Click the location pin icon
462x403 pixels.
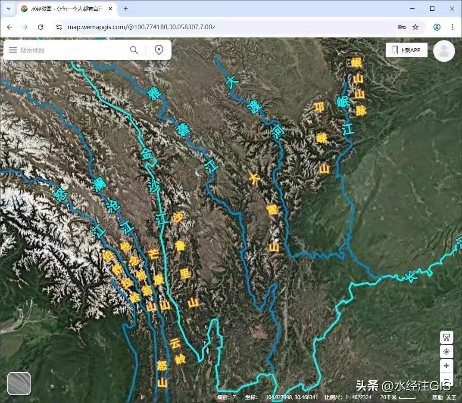point(159,50)
